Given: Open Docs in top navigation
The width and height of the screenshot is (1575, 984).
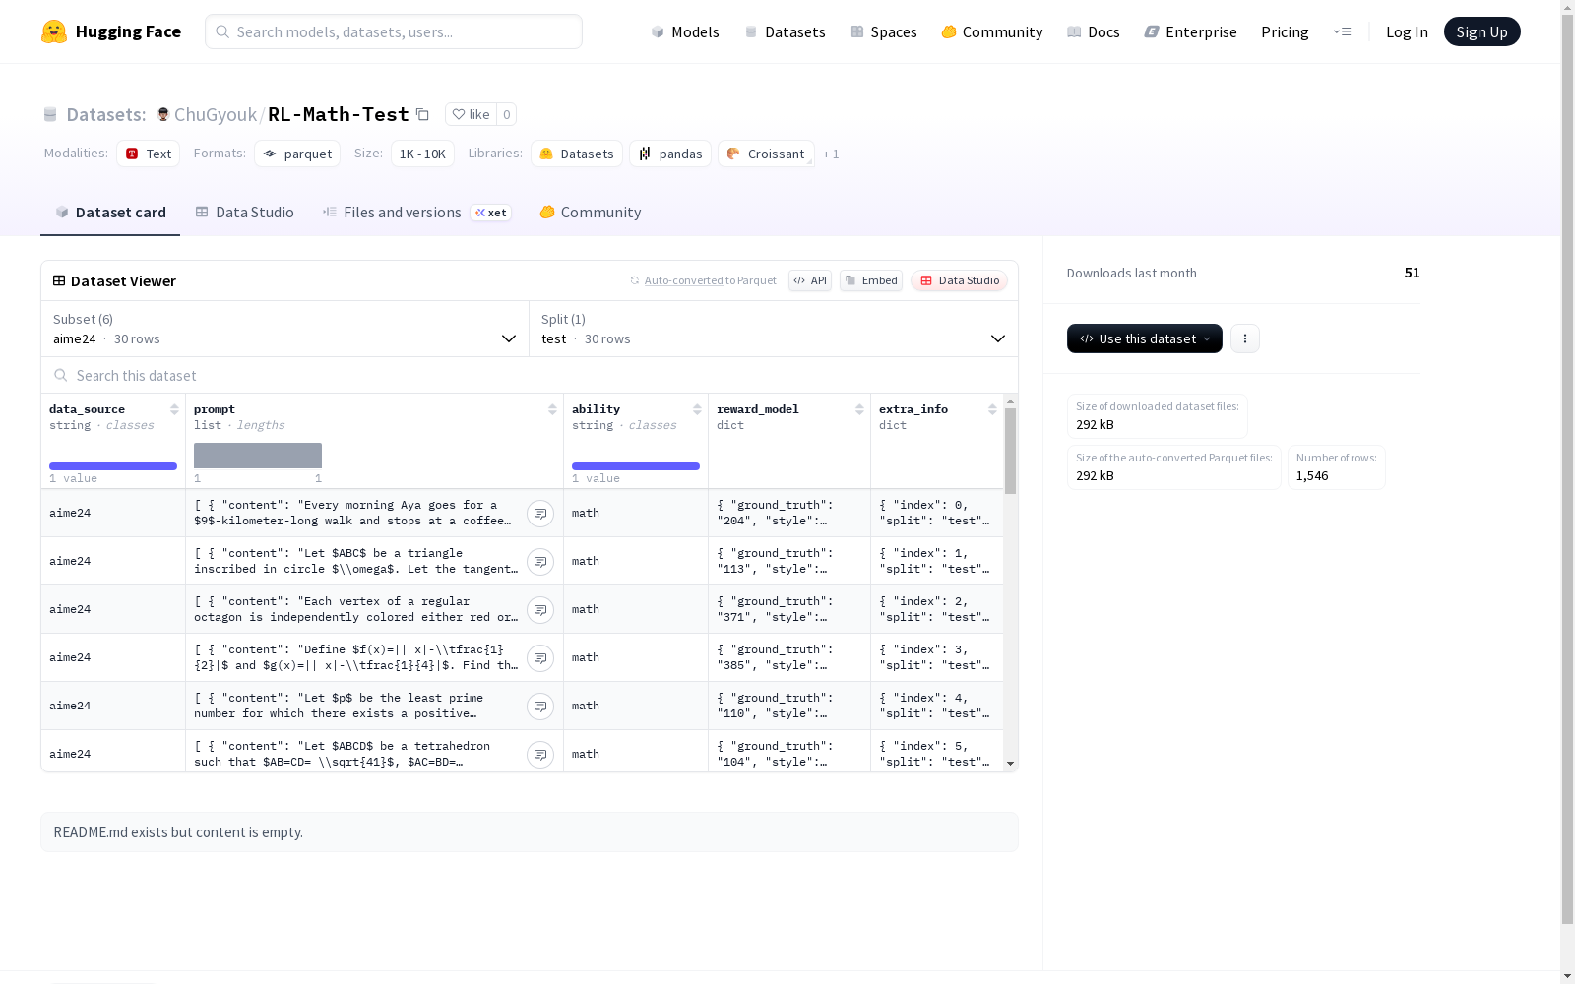Looking at the screenshot, I should [x=1094, y=31].
